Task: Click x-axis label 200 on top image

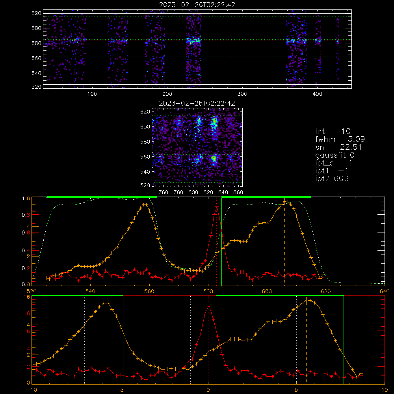Action: 167,94
